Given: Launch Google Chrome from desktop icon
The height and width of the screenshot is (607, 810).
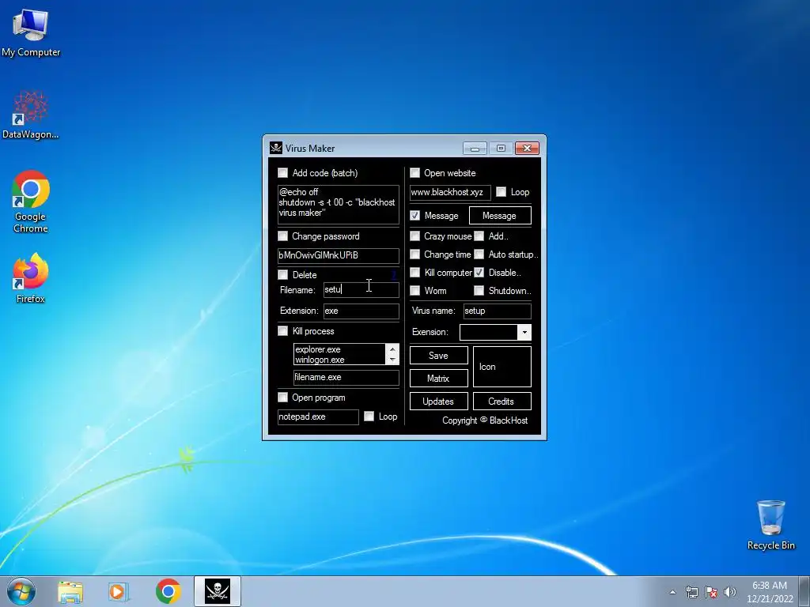Looking at the screenshot, I should coord(31,202).
